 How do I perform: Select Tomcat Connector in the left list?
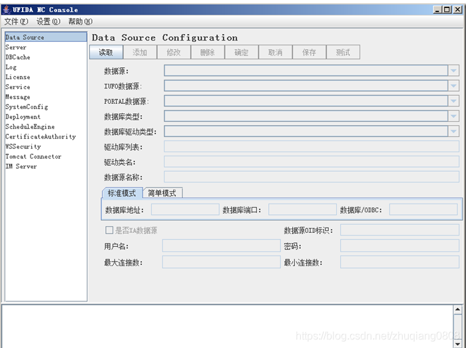(x=46, y=156)
